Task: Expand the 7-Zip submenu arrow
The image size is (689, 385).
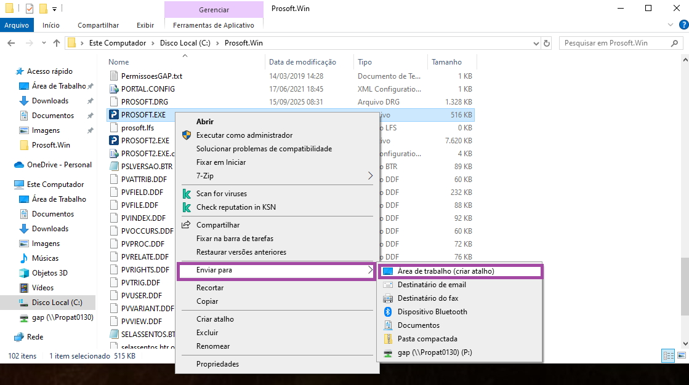Action: coord(370,176)
